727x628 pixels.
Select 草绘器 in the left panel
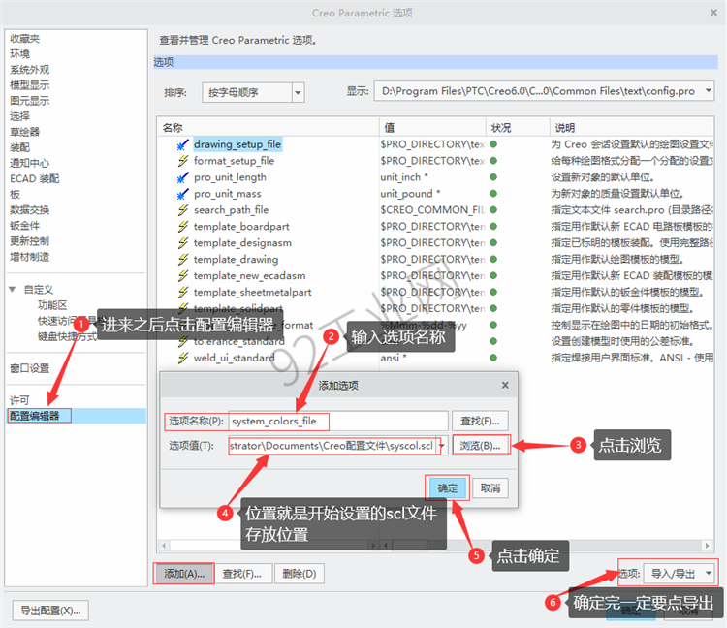coord(25,132)
